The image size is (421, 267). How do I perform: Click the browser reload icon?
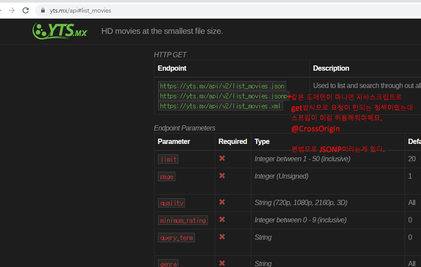point(26,10)
